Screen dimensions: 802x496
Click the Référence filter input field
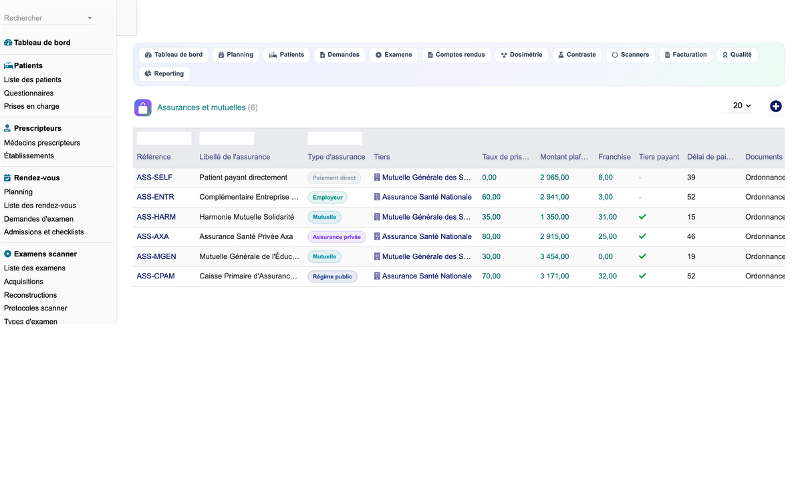pyautogui.click(x=164, y=138)
